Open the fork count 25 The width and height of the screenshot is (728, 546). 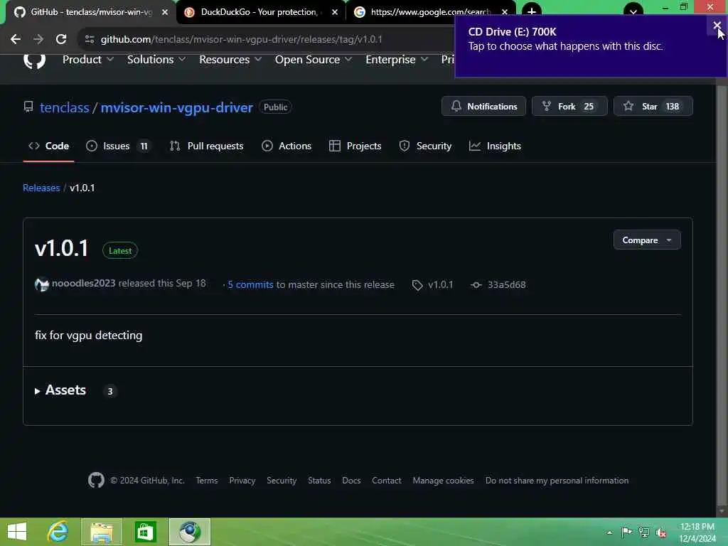589,107
